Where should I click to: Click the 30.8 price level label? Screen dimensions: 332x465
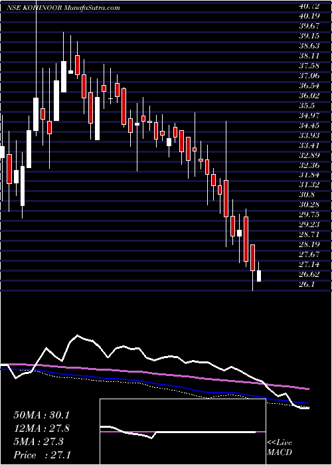307,195
